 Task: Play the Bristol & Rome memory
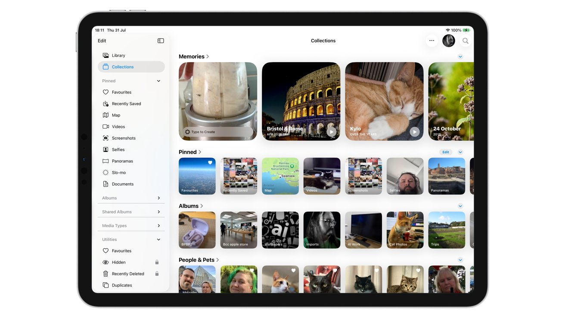pyautogui.click(x=331, y=132)
